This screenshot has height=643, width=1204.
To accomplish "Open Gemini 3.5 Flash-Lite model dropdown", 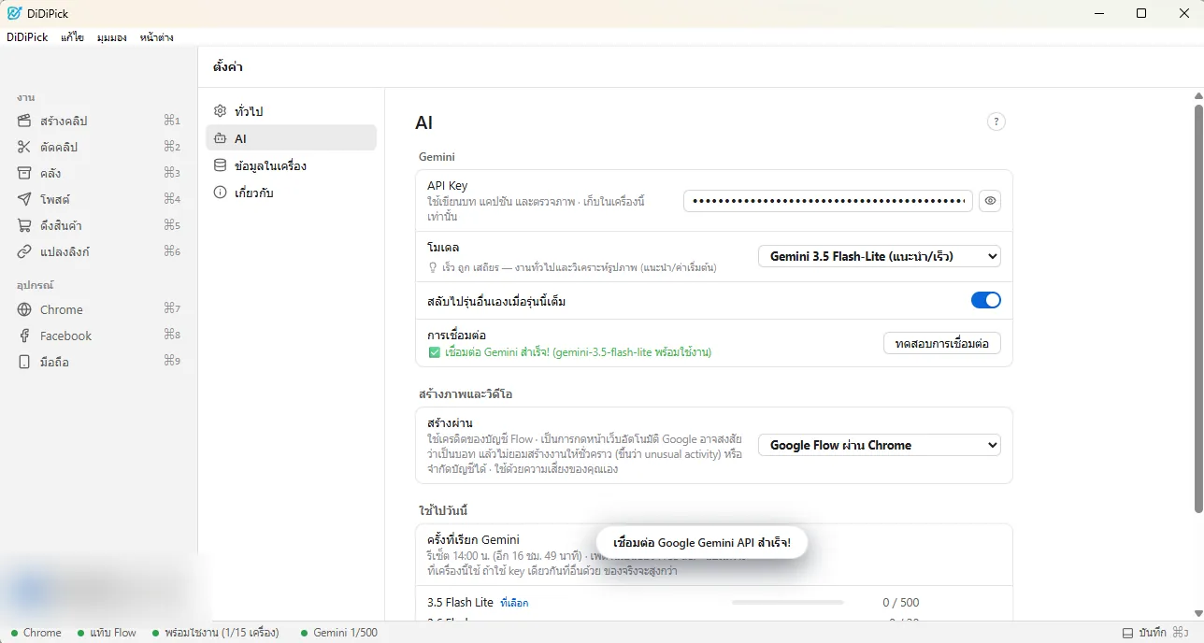I will click(x=880, y=255).
